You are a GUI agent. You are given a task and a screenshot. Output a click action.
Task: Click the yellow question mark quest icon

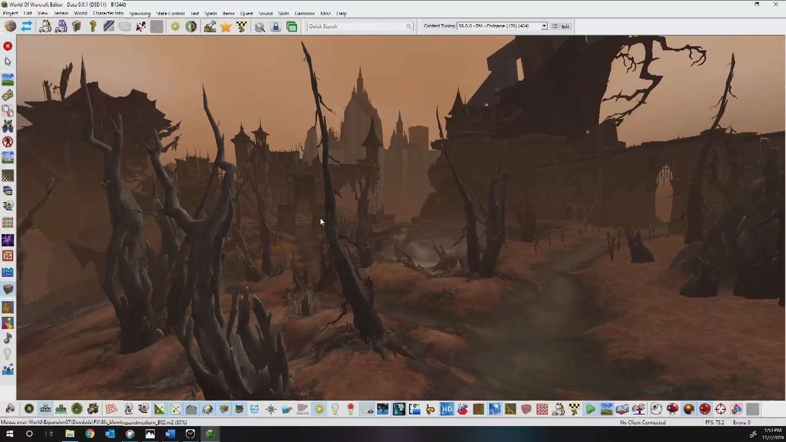93,27
